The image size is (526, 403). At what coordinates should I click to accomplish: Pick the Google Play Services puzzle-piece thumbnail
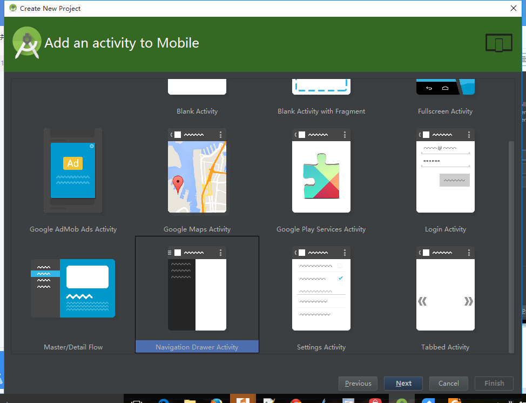point(321,170)
